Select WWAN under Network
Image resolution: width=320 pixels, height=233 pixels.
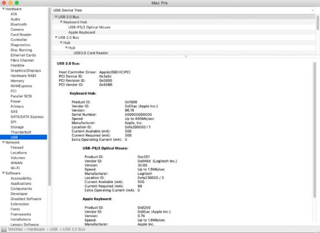coord(16,163)
